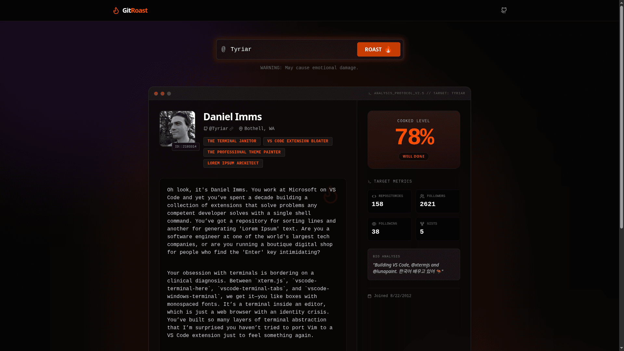Click the THE TERMINAL JANITOR tag
The width and height of the screenshot is (624, 351).
click(x=232, y=141)
